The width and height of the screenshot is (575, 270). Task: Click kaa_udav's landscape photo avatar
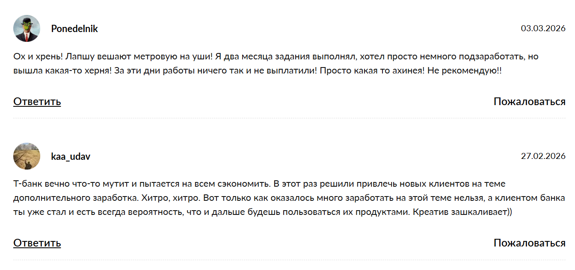27,156
